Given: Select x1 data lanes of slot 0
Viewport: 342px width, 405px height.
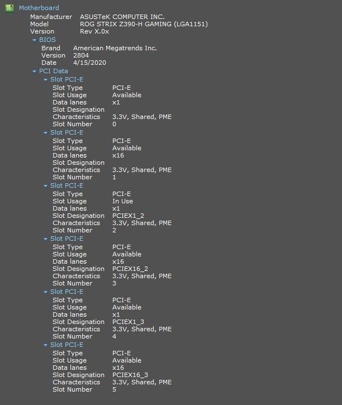Looking at the screenshot, I should click(x=116, y=102).
